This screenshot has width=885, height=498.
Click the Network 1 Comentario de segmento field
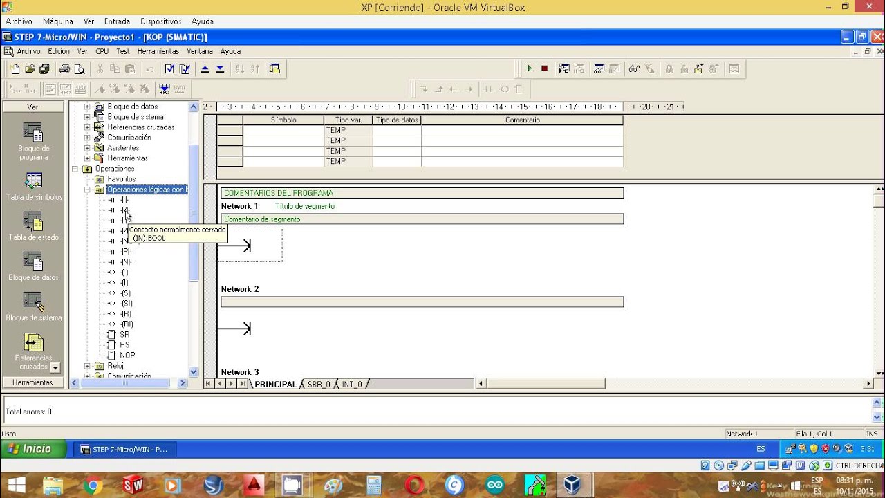pyautogui.click(x=422, y=219)
